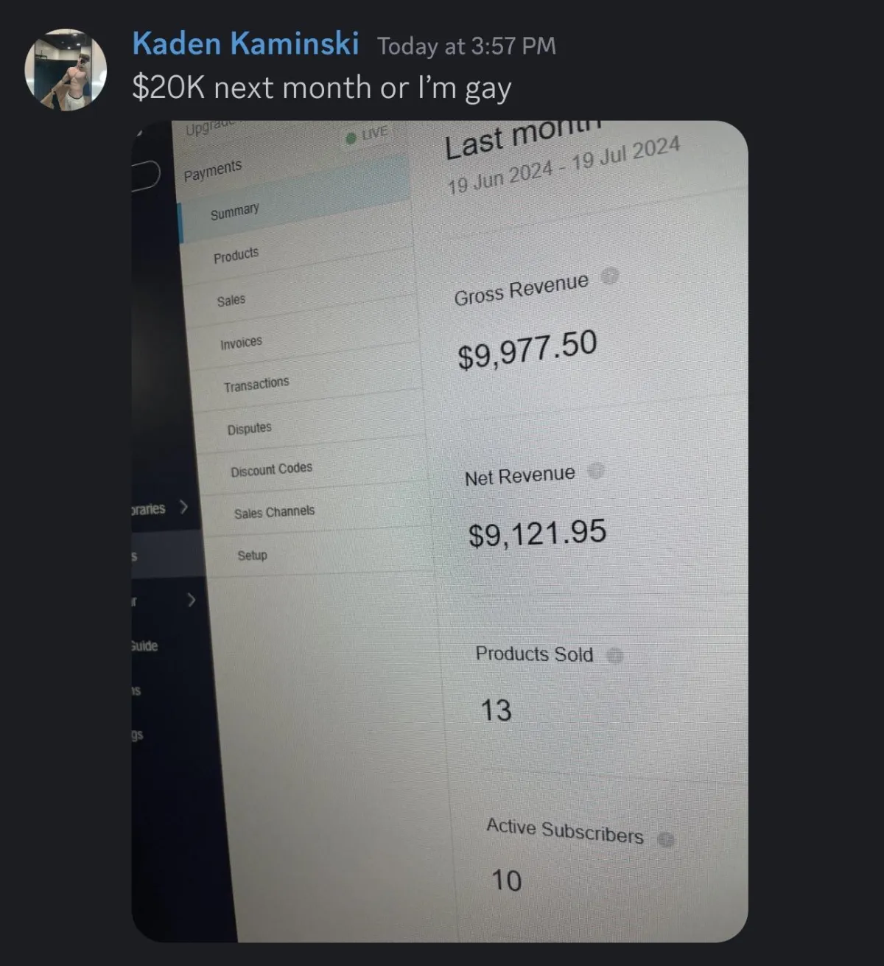
Task: Select Sales Channels in the sidebar
Action: pos(274,512)
